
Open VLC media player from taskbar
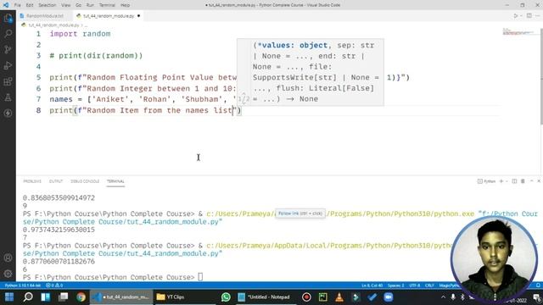tap(339, 297)
